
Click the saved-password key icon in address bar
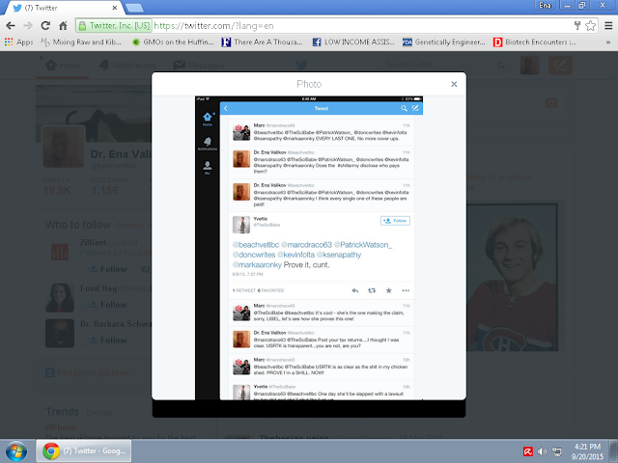tap(577, 26)
